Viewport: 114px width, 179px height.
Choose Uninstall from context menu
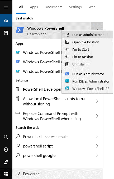tap(87, 64)
